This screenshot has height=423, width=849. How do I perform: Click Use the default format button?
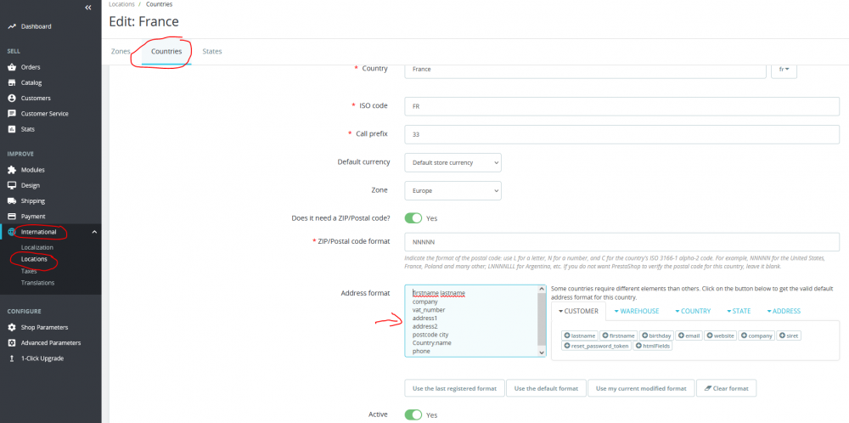[546, 388]
